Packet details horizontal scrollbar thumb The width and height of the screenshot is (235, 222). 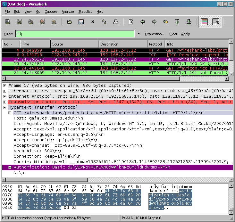coord(46,180)
